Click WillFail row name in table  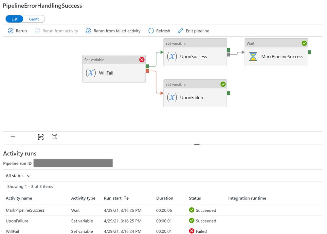(12, 231)
